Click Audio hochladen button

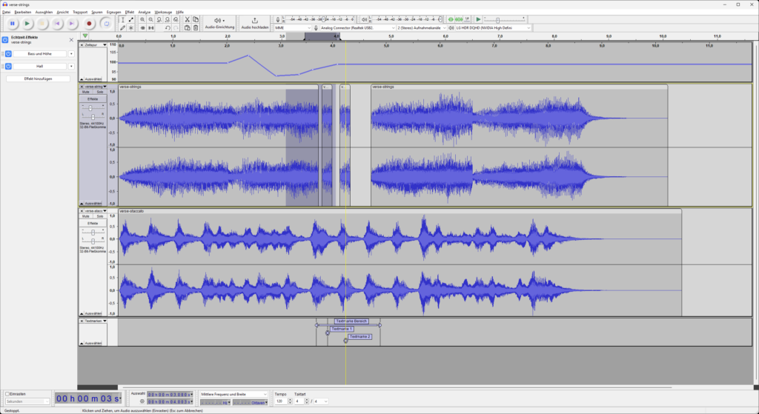255,23
